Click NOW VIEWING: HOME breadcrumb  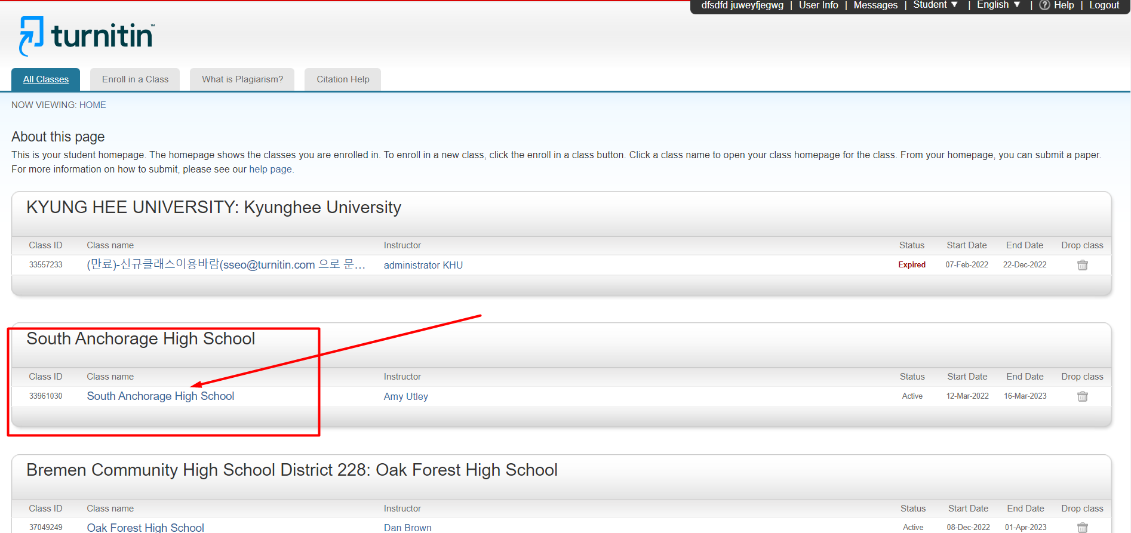coord(59,105)
